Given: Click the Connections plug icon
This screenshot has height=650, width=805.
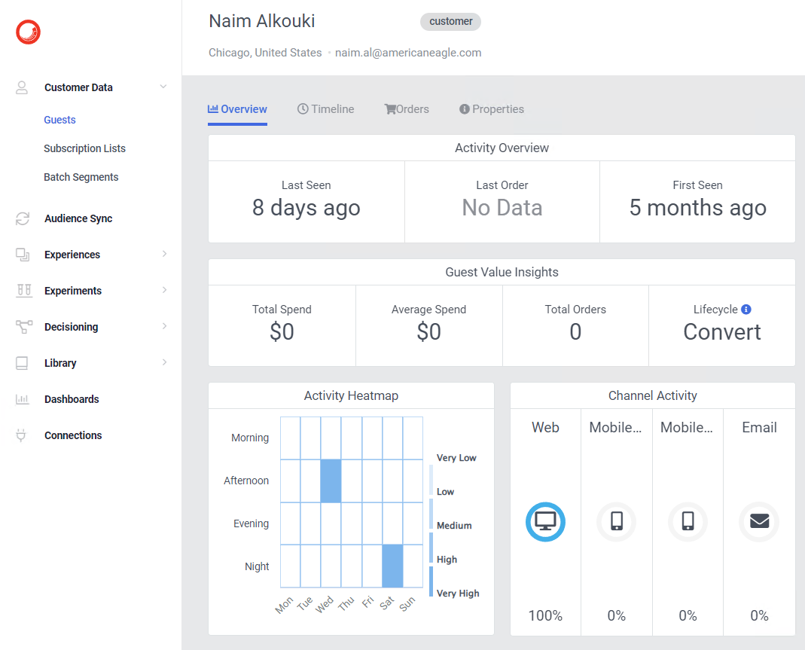Looking at the screenshot, I should [21, 435].
